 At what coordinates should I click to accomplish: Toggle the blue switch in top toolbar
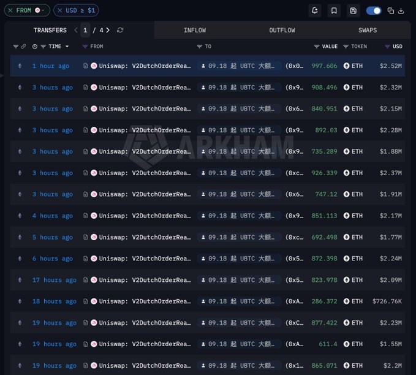(374, 10)
